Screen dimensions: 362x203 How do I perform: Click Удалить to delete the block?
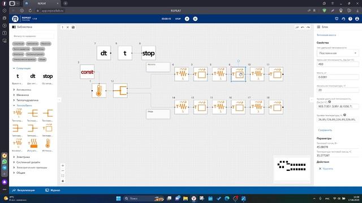[326, 169]
